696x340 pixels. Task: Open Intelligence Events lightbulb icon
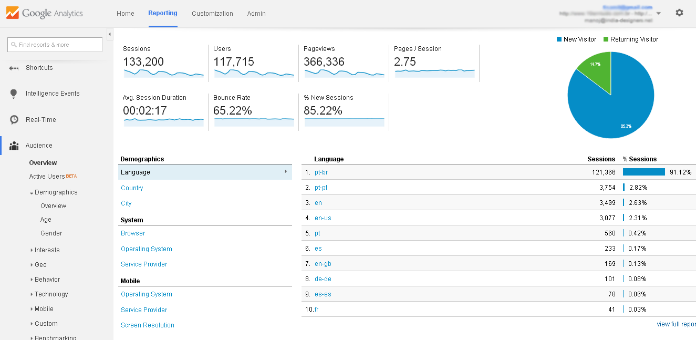(x=14, y=94)
